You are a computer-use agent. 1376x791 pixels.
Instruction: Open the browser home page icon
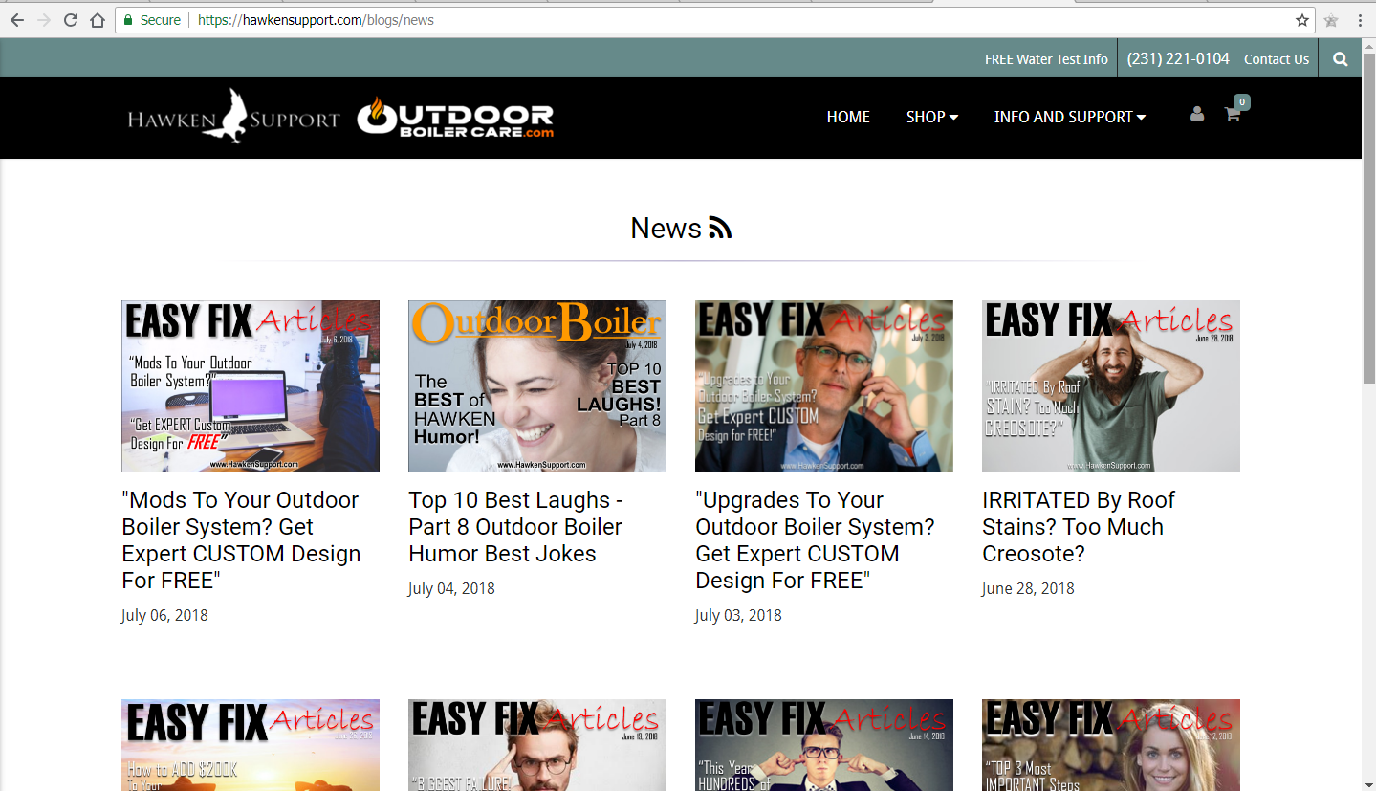coord(97,20)
